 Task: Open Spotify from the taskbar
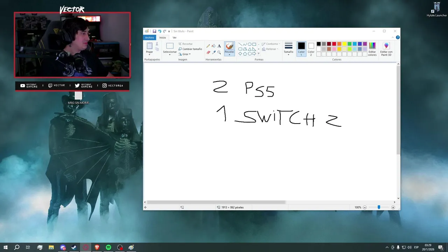click(x=108, y=247)
